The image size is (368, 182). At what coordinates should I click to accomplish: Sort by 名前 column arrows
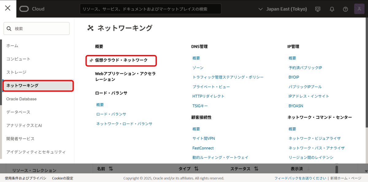pos(111,169)
